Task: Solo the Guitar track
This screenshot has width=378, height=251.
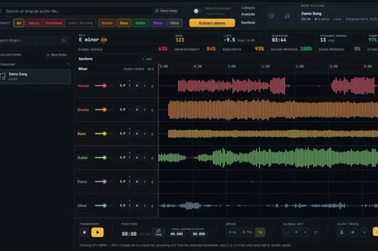Action: (145, 158)
